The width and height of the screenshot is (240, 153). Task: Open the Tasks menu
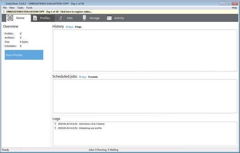[20, 8]
